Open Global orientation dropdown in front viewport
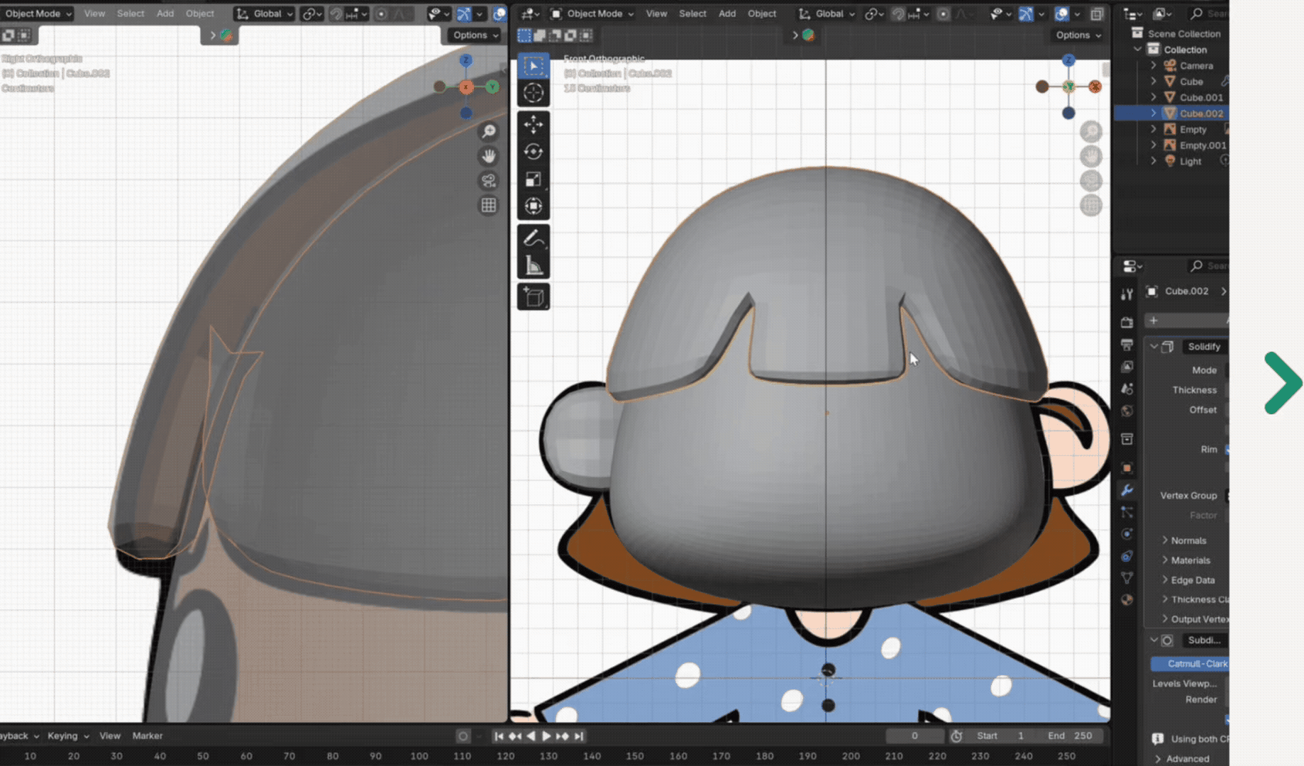 click(827, 13)
